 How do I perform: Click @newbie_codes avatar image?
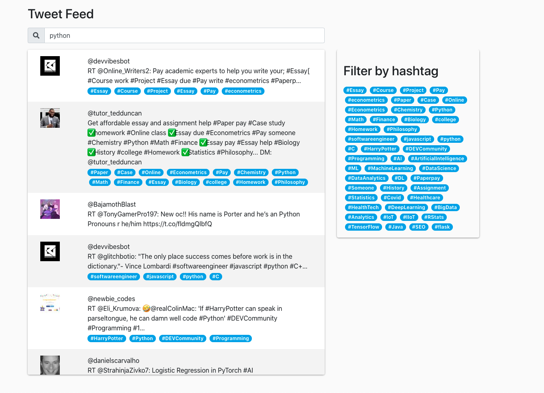(50, 303)
